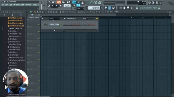Add a new pattern with plus button

[x=101, y=8]
